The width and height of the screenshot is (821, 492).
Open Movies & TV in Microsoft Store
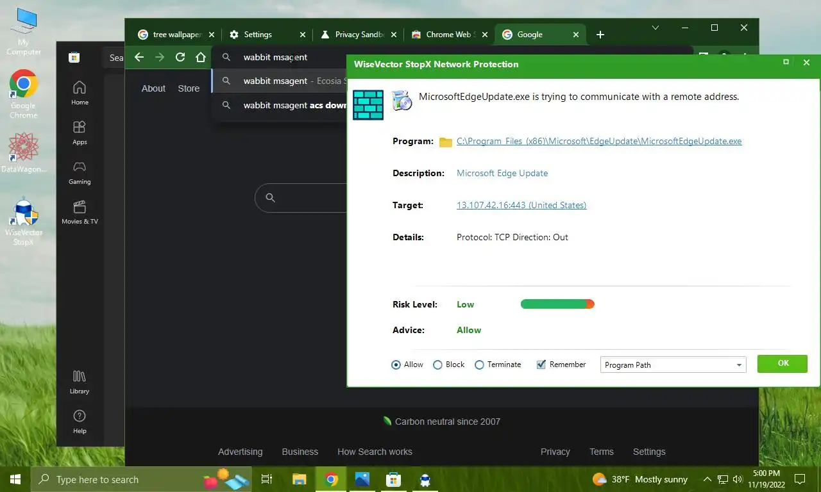[x=80, y=212]
